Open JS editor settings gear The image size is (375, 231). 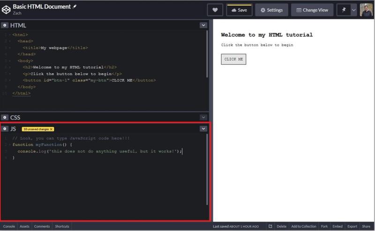(x=5, y=129)
